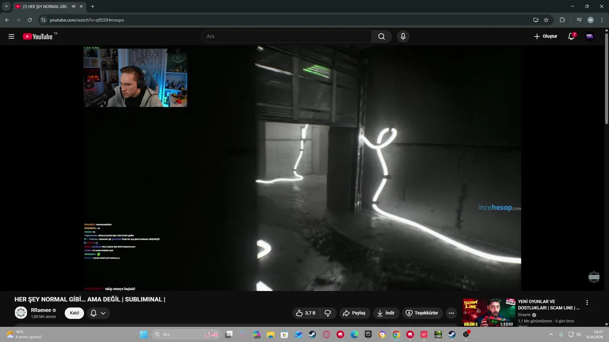Click the Paylaş share button
This screenshot has width=609, height=342.
tap(354, 313)
